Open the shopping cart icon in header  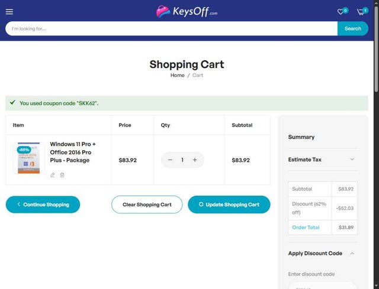tap(361, 12)
